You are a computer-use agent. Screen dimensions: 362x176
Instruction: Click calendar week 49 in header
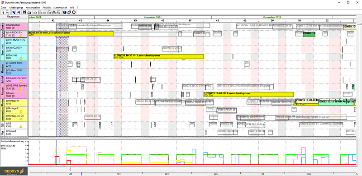(x=245, y=20)
